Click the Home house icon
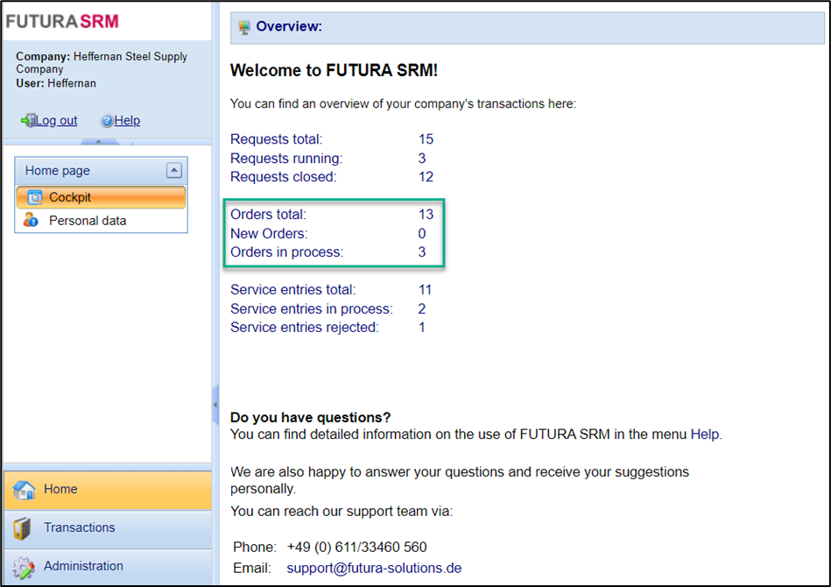 tap(24, 490)
